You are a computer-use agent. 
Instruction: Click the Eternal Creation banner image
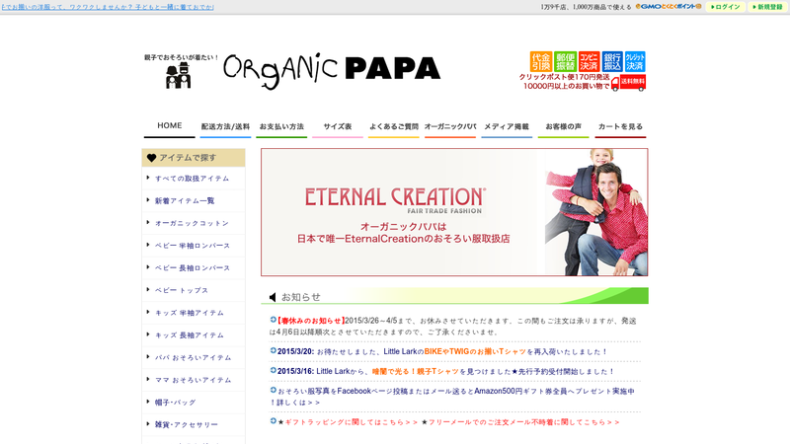(454, 212)
